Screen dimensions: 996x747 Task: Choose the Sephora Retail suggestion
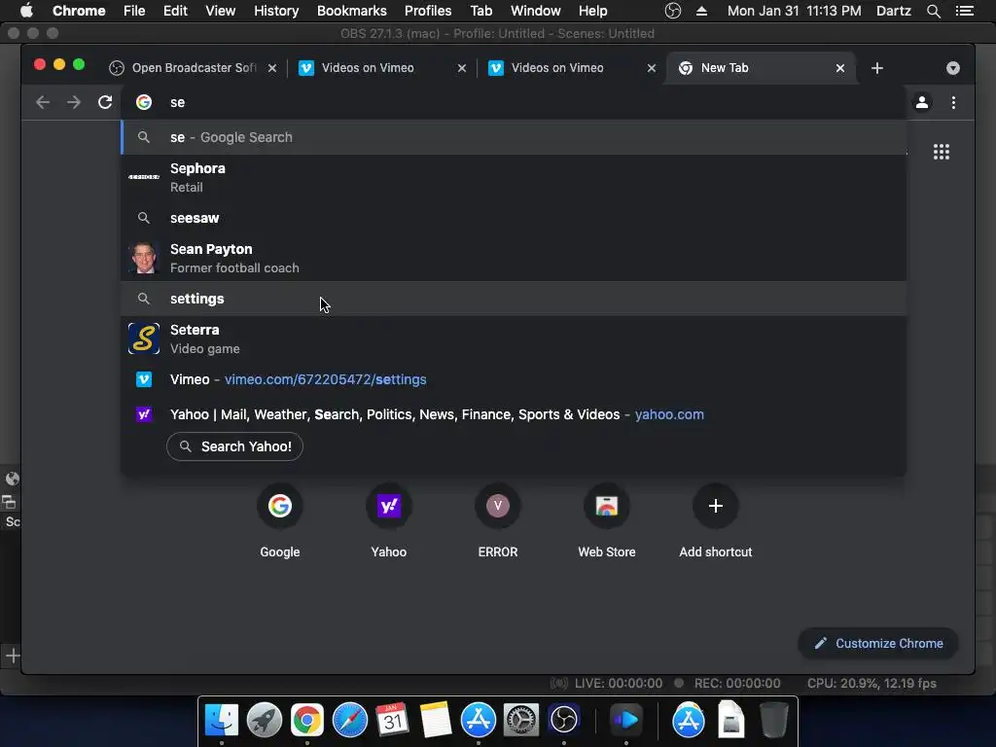tap(514, 177)
